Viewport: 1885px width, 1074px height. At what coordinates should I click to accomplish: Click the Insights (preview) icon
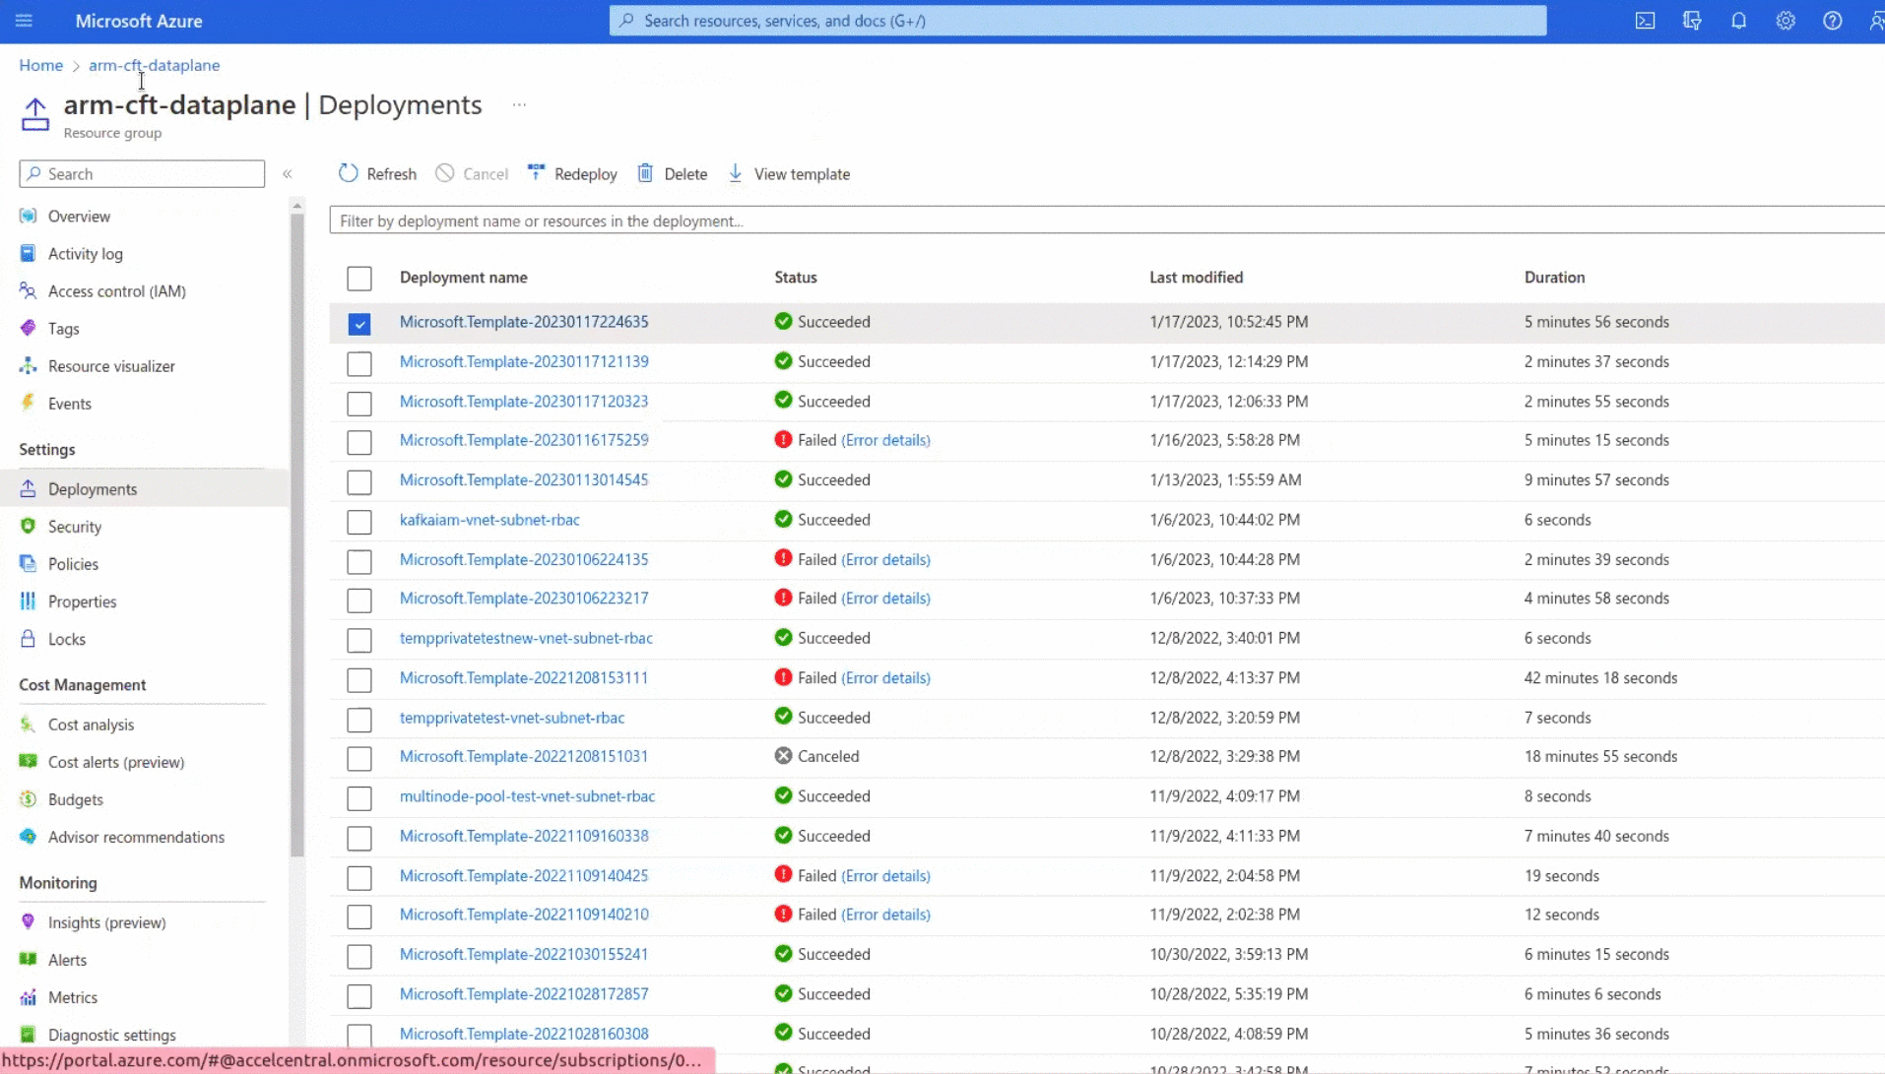[x=28, y=921]
